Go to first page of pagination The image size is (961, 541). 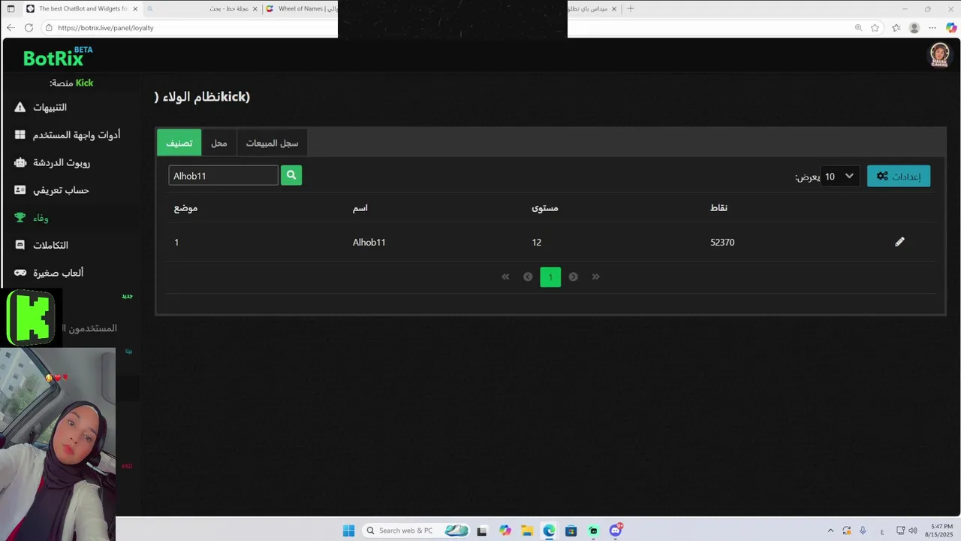pos(505,277)
